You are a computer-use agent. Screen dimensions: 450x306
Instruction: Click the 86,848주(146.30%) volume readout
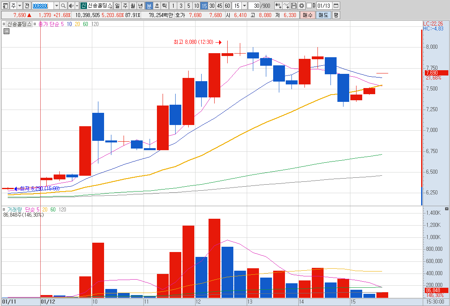(24, 215)
